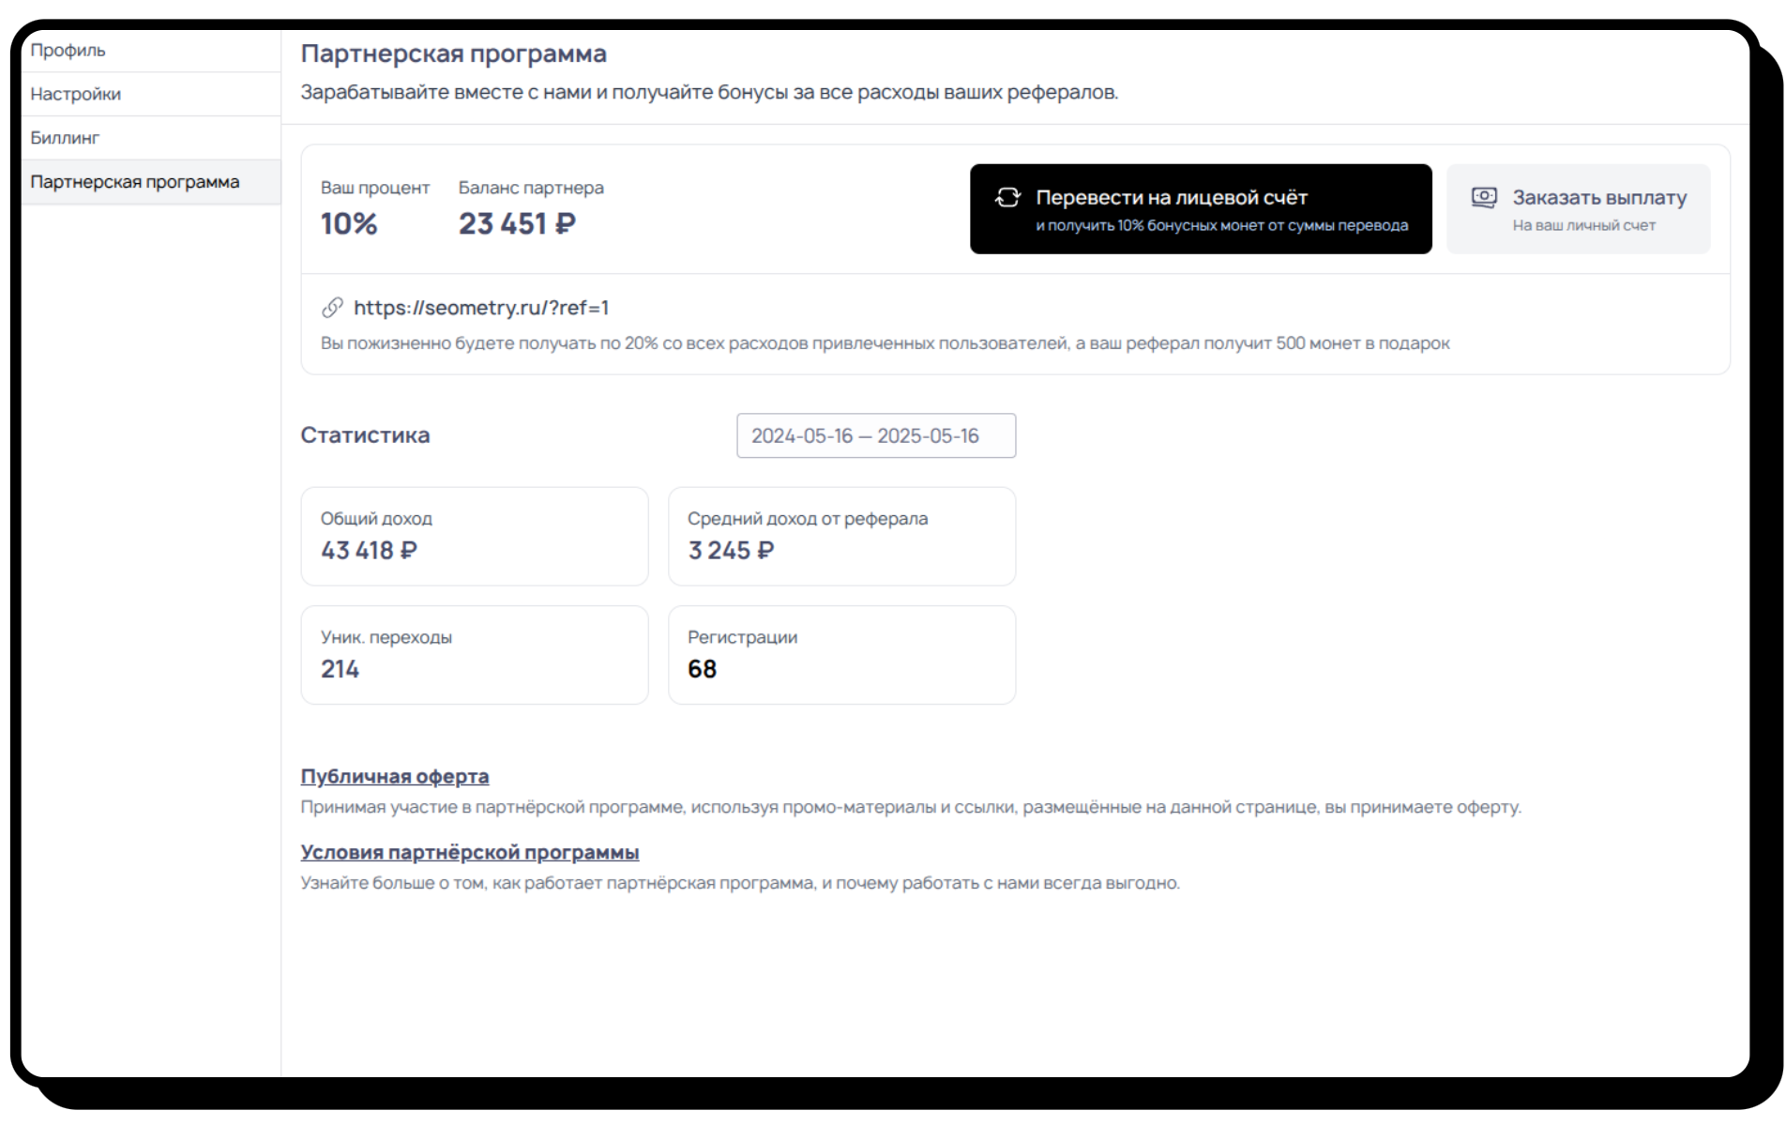The height and width of the screenshot is (1126, 1786).
Task: Open the Публичная оферта link
Action: click(395, 776)
